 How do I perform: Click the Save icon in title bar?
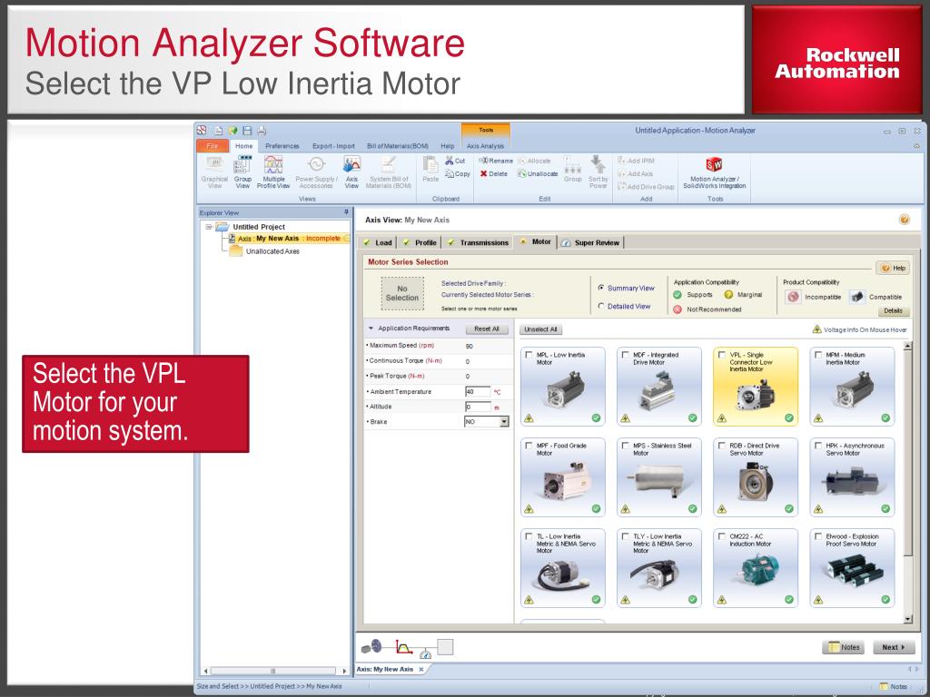point(247,131)
